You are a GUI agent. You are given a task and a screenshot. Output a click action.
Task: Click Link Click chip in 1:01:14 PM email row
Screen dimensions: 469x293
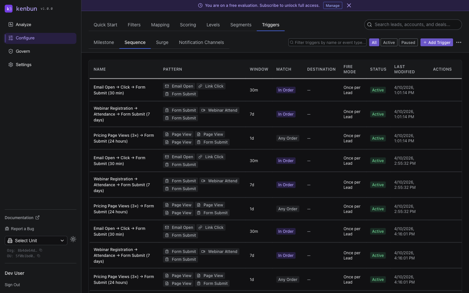211,86
